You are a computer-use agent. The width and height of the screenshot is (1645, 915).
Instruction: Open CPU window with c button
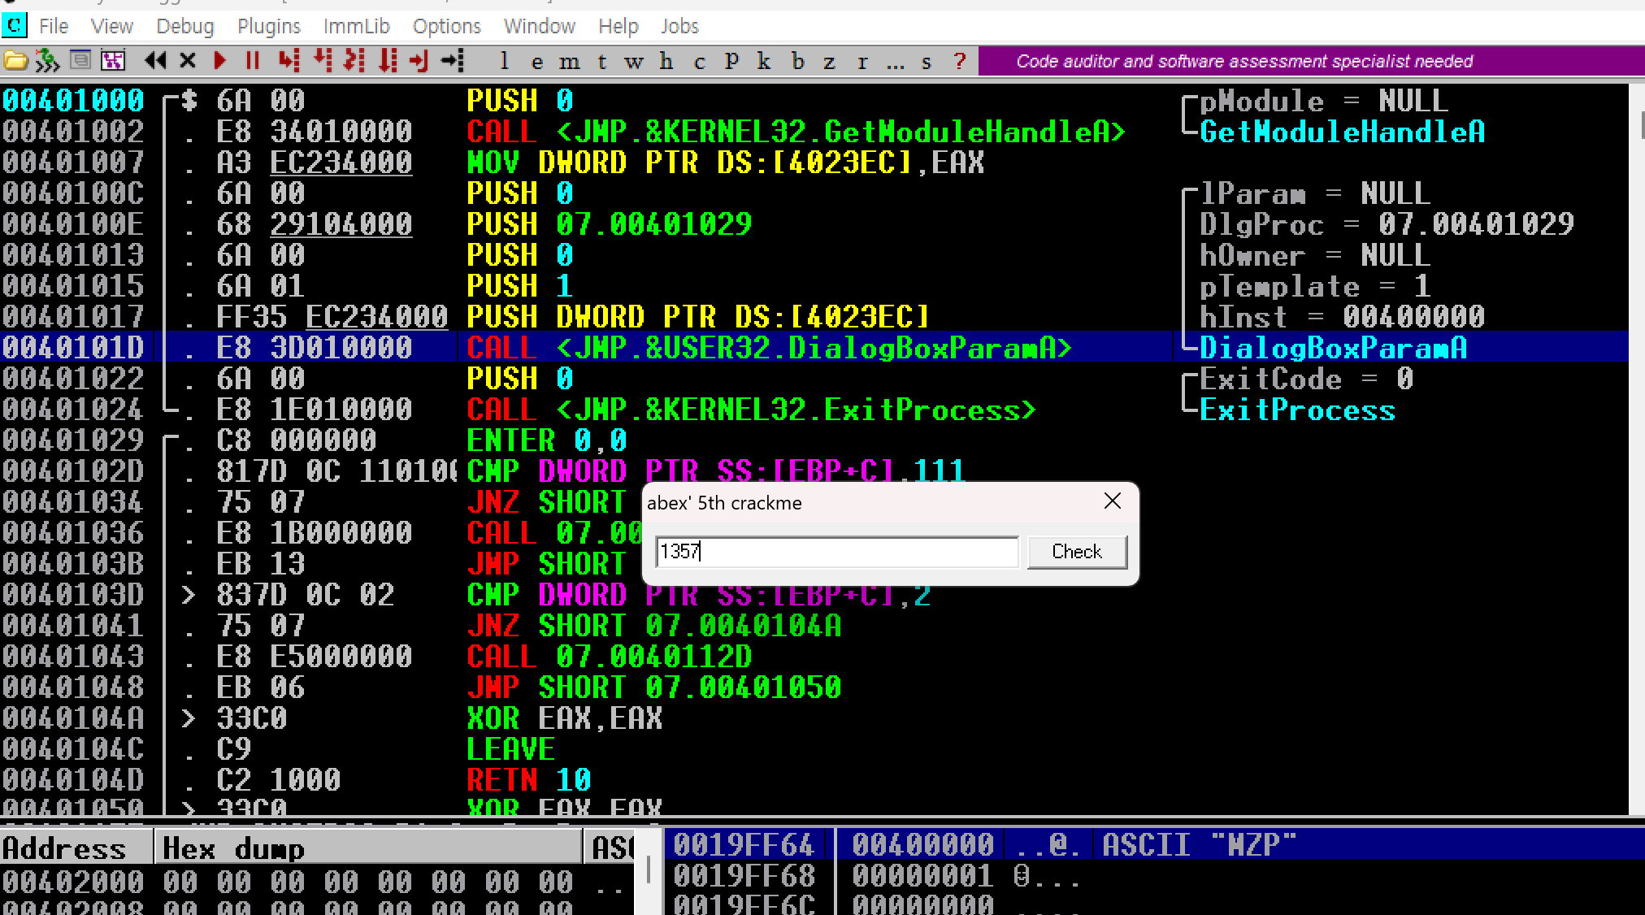click(x=699, y=62)
